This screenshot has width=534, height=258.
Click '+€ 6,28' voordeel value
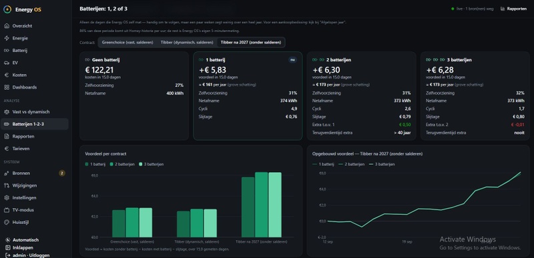pos(440,70)
